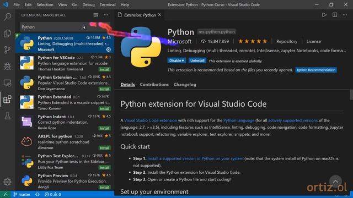Open editor more actions ellipsis

pyautogui.click(x=345, y=15)
